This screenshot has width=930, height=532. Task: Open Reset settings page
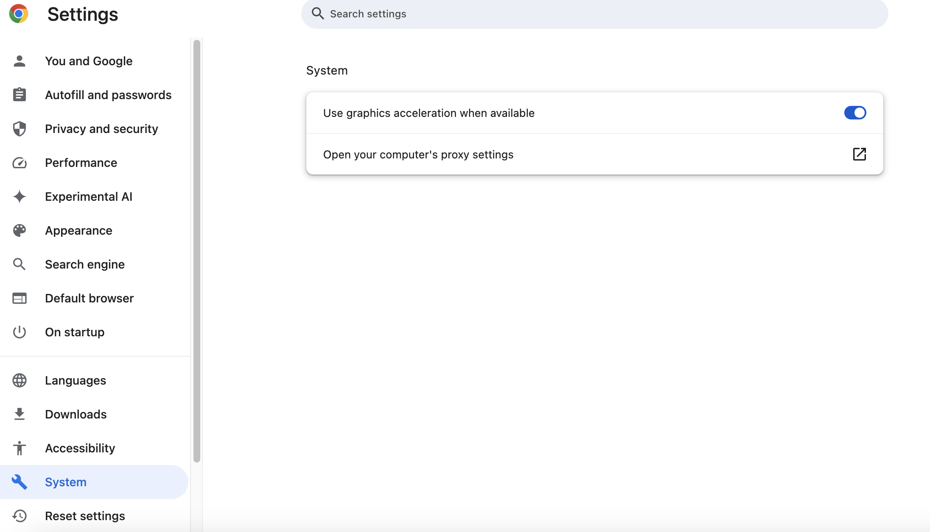[x=85, y=516]
